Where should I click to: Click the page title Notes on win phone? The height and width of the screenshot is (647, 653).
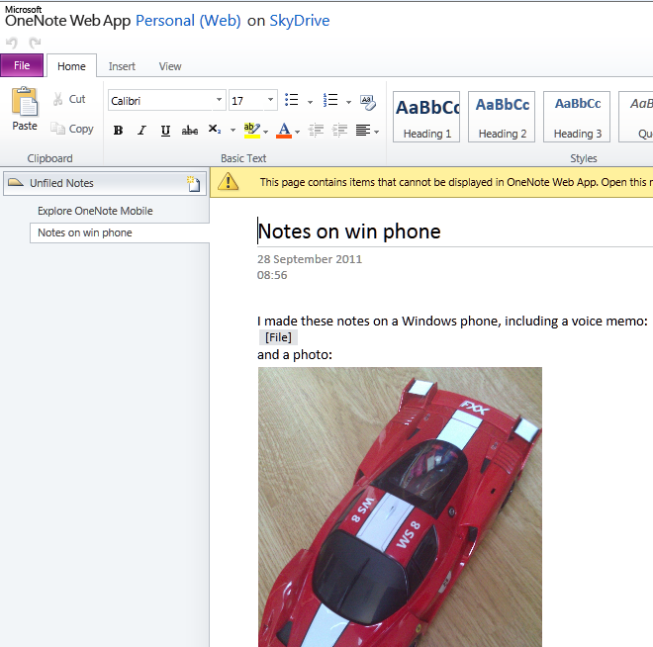(349, 231)
